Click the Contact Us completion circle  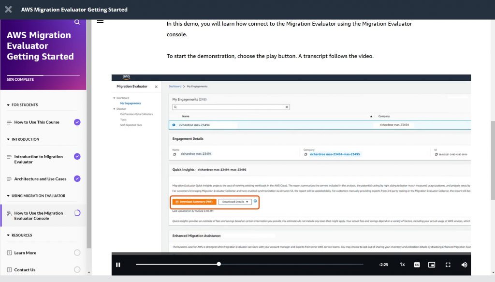point(77,270)
